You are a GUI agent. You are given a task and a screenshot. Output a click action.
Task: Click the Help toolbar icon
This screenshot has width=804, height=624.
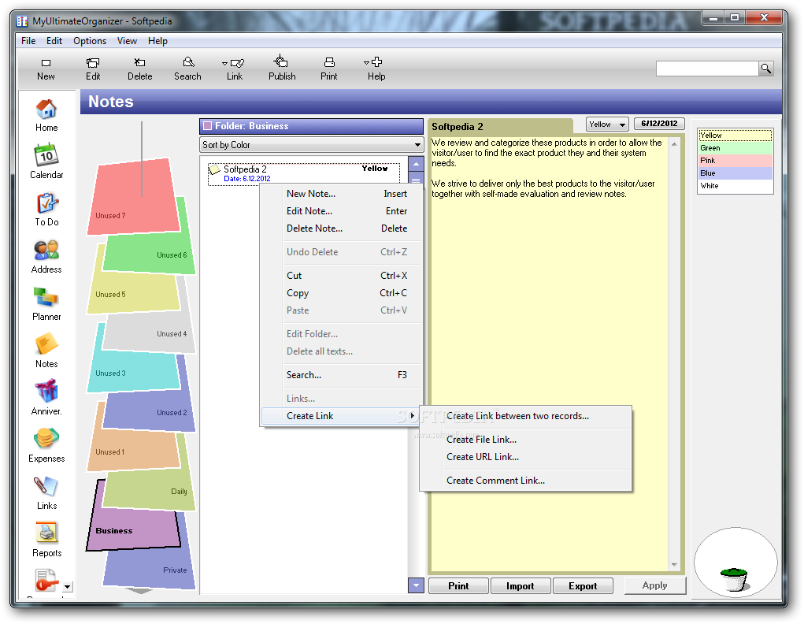tap(377, 62)
